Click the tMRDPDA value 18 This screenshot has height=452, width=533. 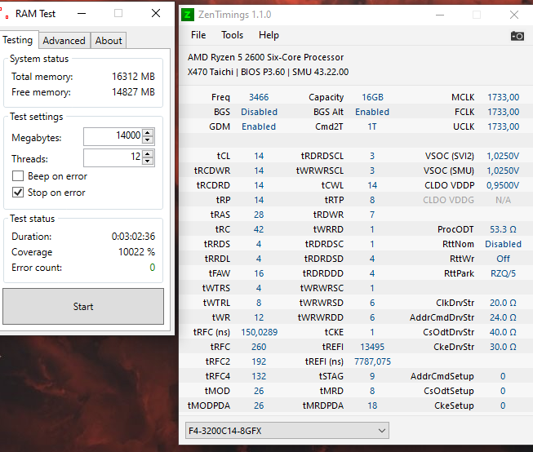click(x=372, y=405)
